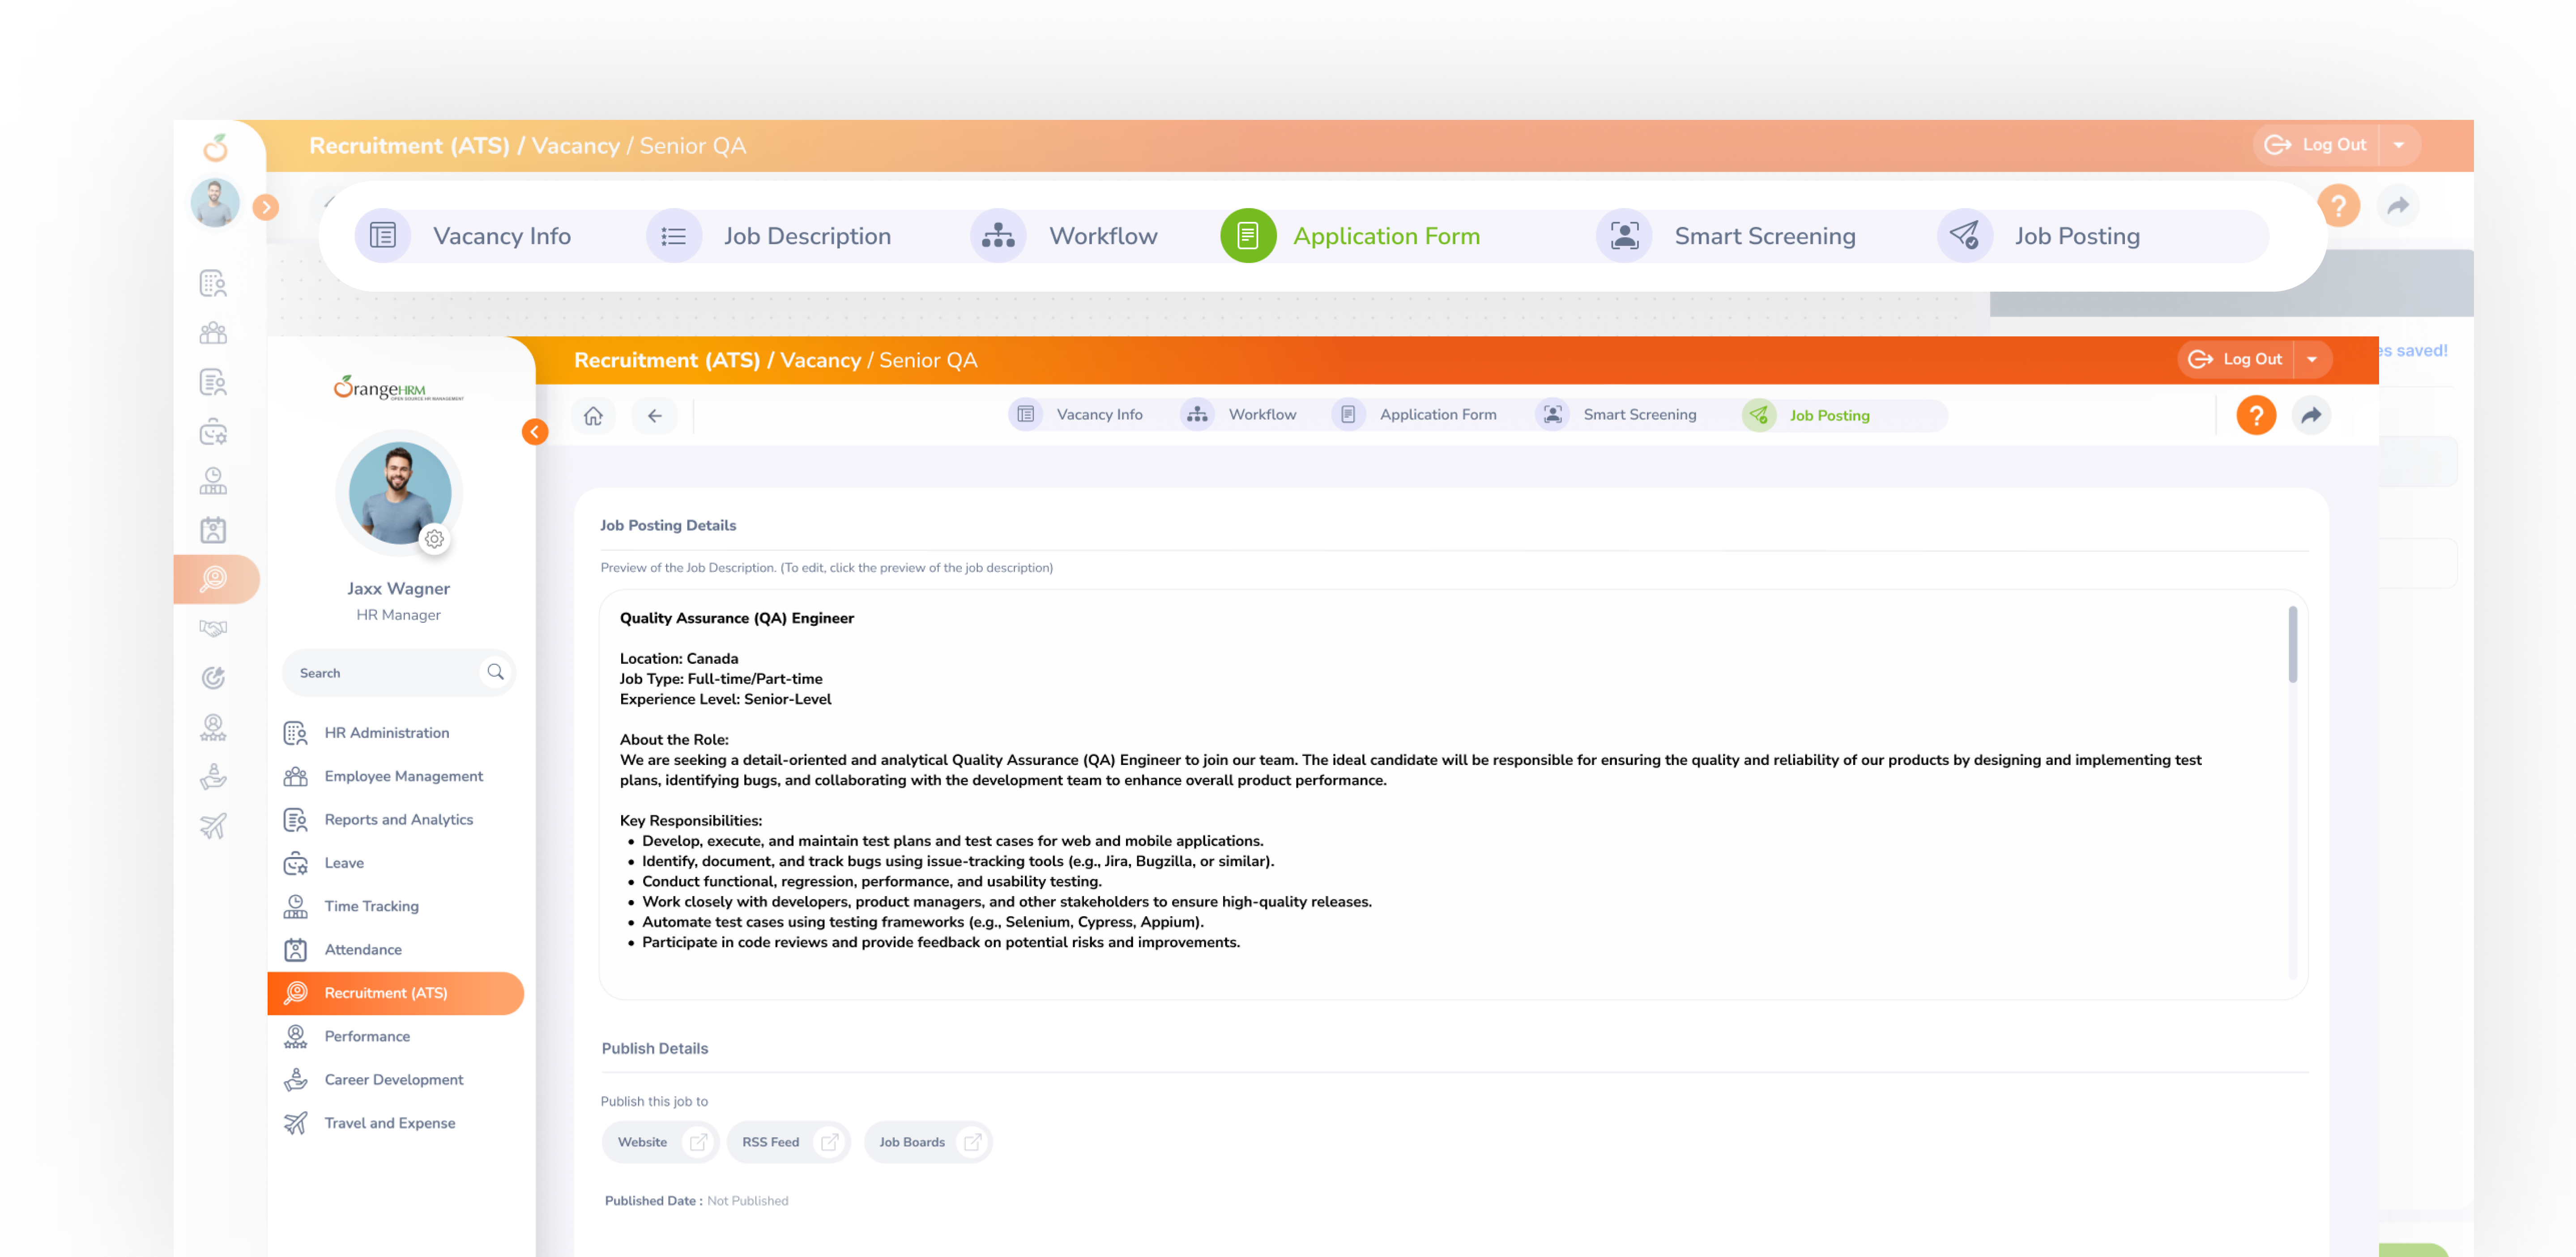This screenshot has width=2576, height=1257.
Task: Click Leave icon in collapsed sidebar
Action: [213, 432]
